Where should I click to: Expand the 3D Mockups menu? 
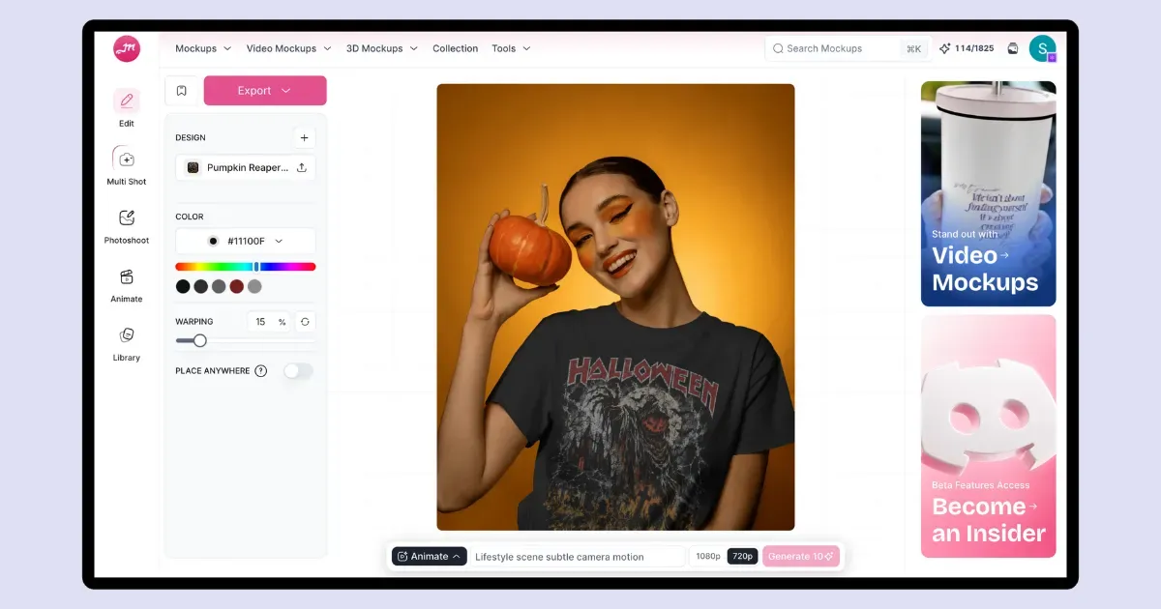click(382, 48)
